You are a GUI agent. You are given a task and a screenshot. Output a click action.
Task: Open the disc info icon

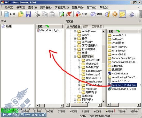click(107, 14)
